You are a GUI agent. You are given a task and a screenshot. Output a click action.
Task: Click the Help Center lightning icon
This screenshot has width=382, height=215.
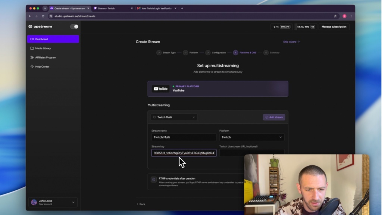click(x=32, y=66)
